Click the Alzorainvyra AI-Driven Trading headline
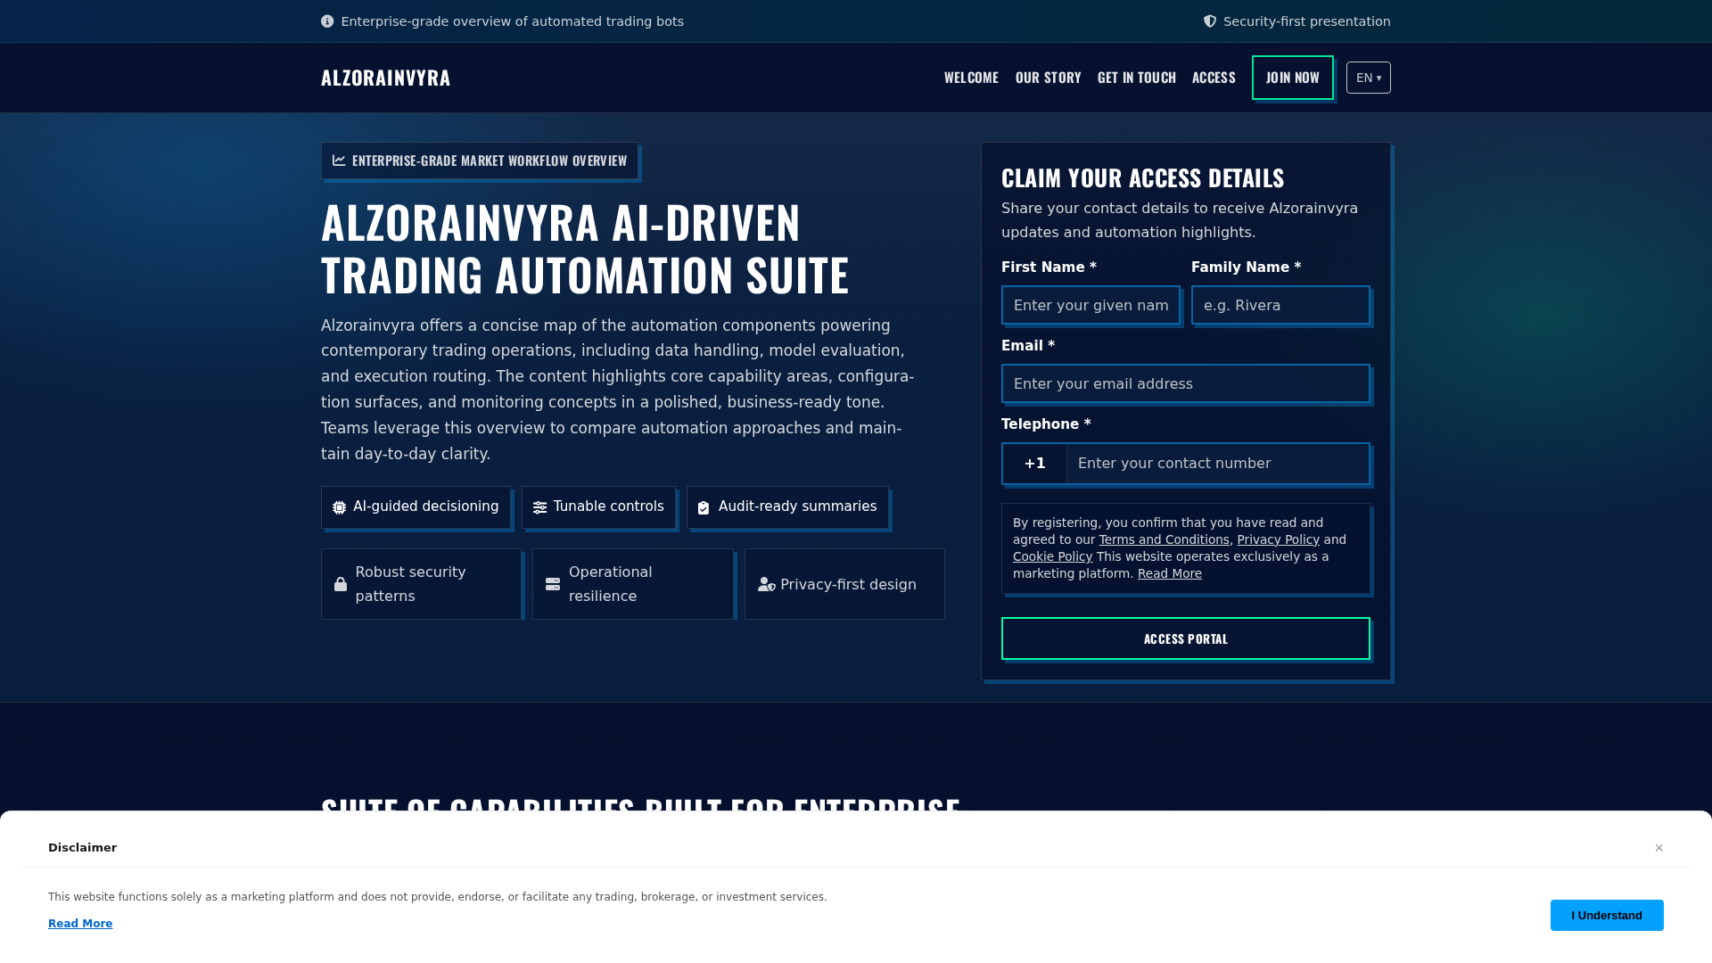1712x963 pixels. (585, 248)
